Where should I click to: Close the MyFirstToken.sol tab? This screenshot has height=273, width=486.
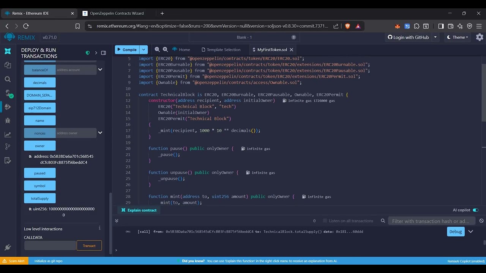coord(292,50)
